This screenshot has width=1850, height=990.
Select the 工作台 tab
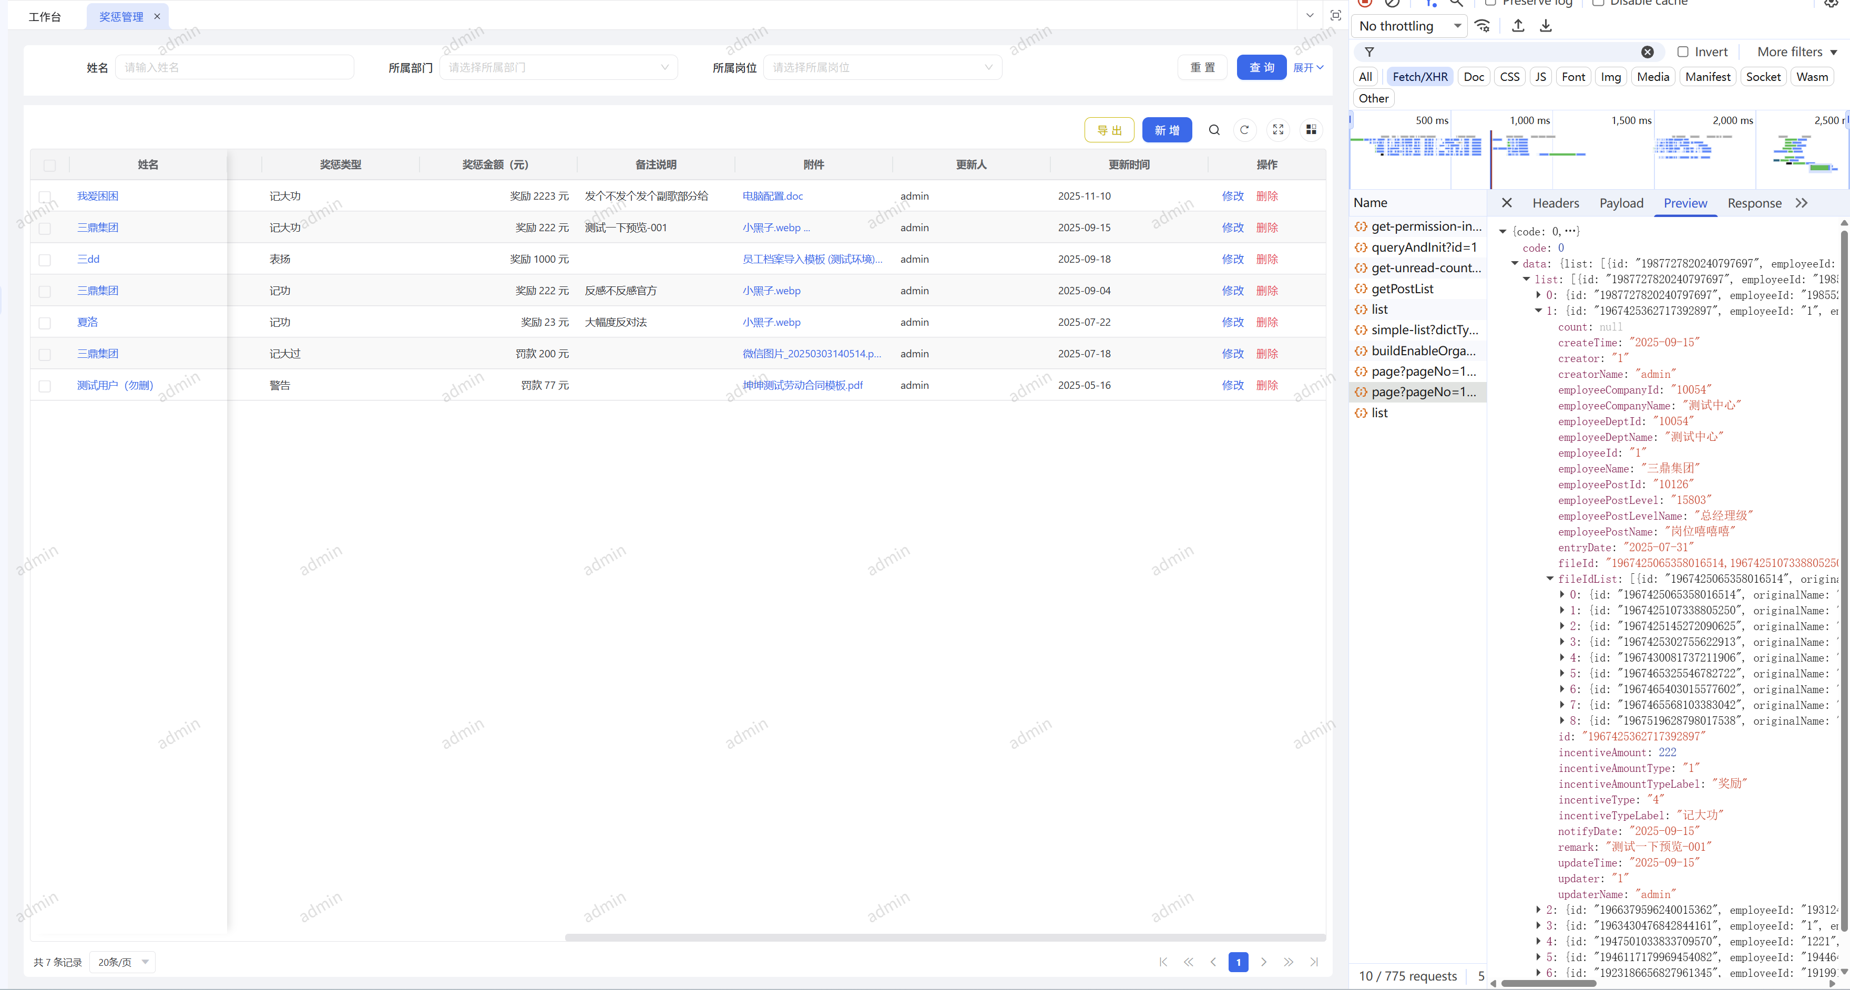46,16
